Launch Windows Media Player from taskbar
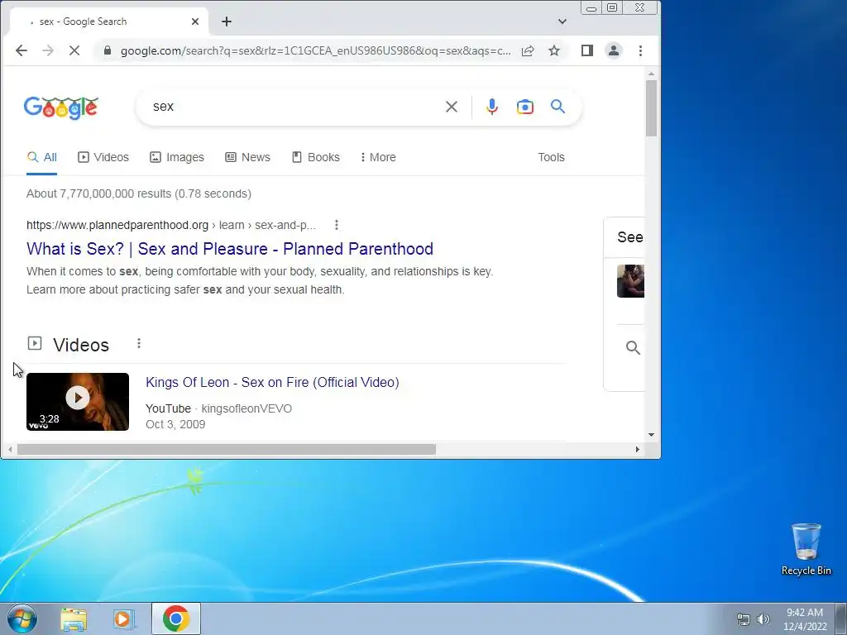 tap(123, 619)
